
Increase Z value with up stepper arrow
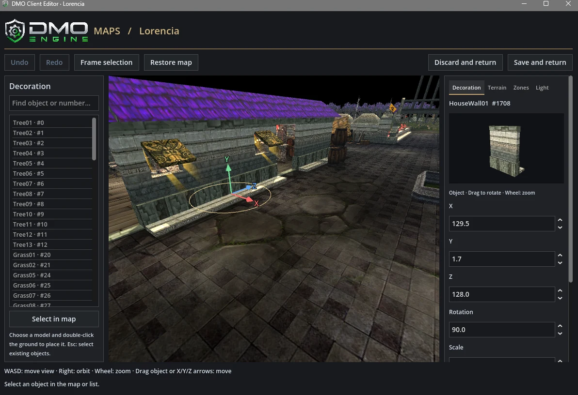pos(560,290)
